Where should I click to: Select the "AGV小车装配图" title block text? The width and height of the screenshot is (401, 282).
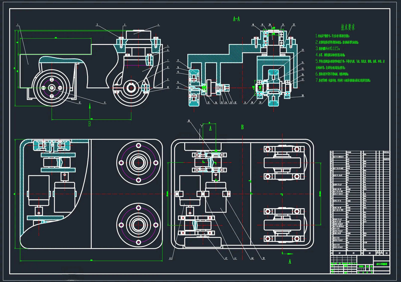pos(381,264)
